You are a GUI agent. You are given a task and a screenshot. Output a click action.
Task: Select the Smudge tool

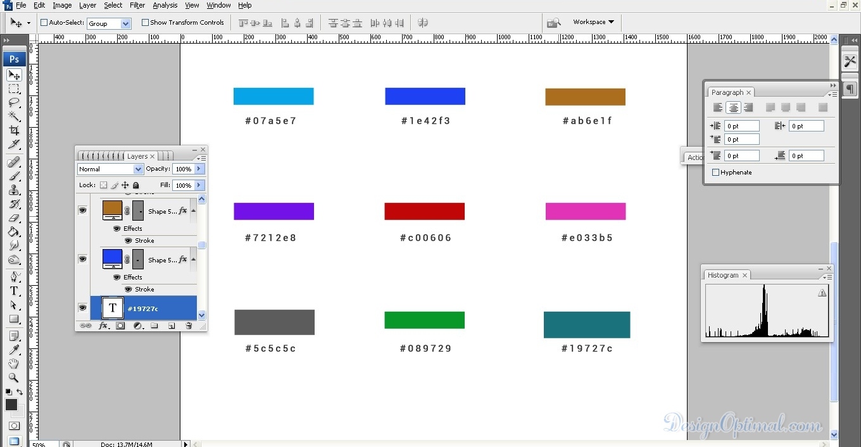pyautogui.click(x=14, y=246)
